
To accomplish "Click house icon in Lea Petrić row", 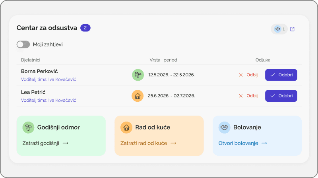I will (138, 96).
